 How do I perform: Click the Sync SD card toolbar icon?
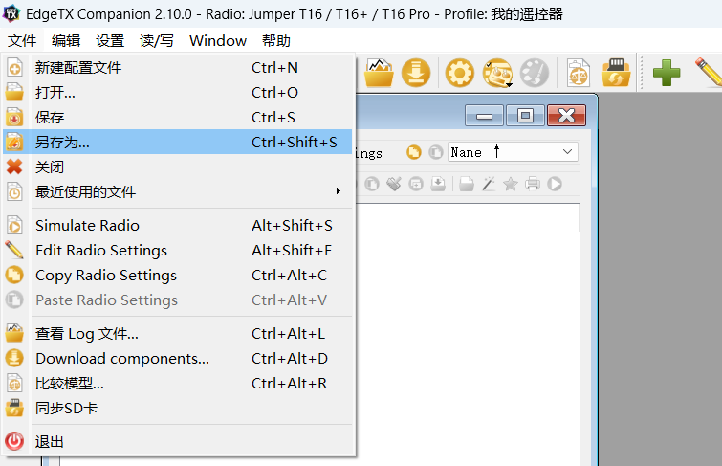[616, 73]
